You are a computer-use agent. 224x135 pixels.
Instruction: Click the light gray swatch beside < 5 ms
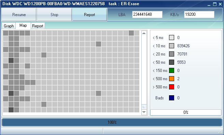pos(171,38)
